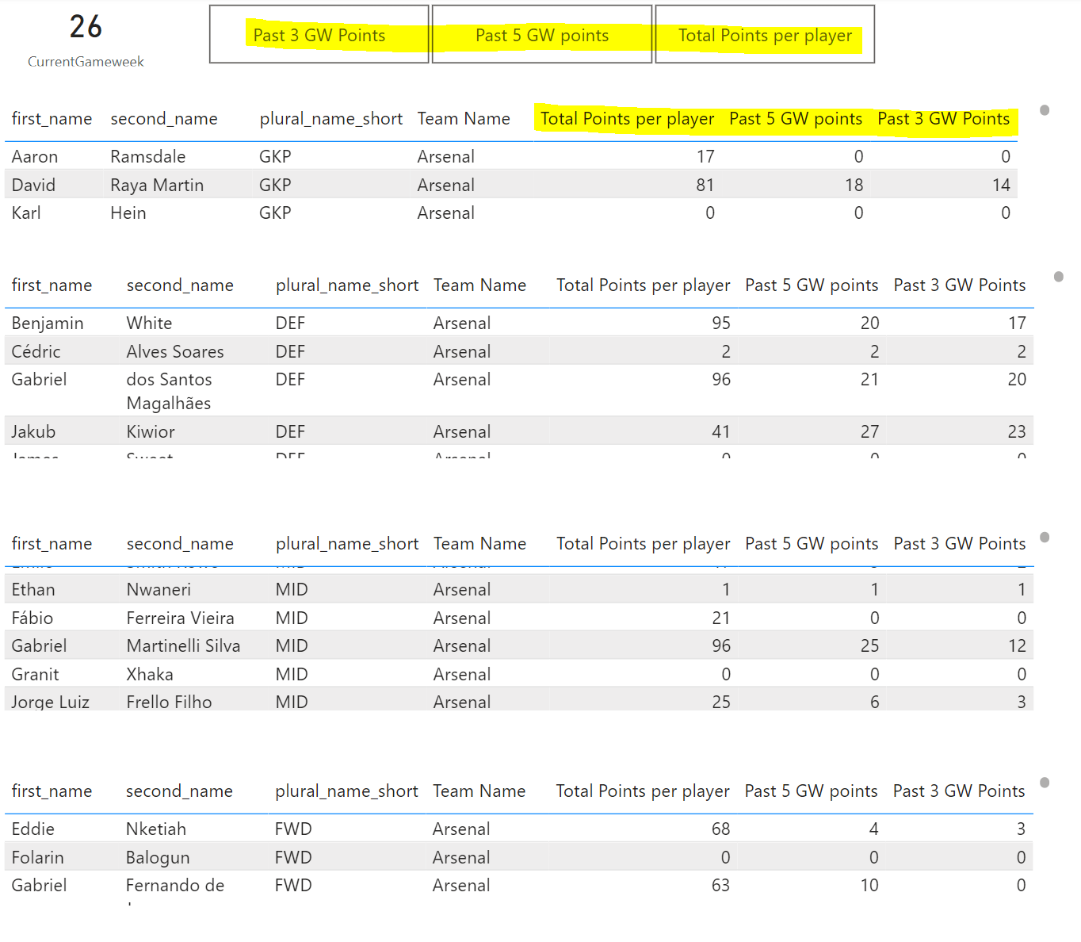This screenshot has height=942, width=1081.
Task: Select the Frello Filho cell
Action: 169,703
